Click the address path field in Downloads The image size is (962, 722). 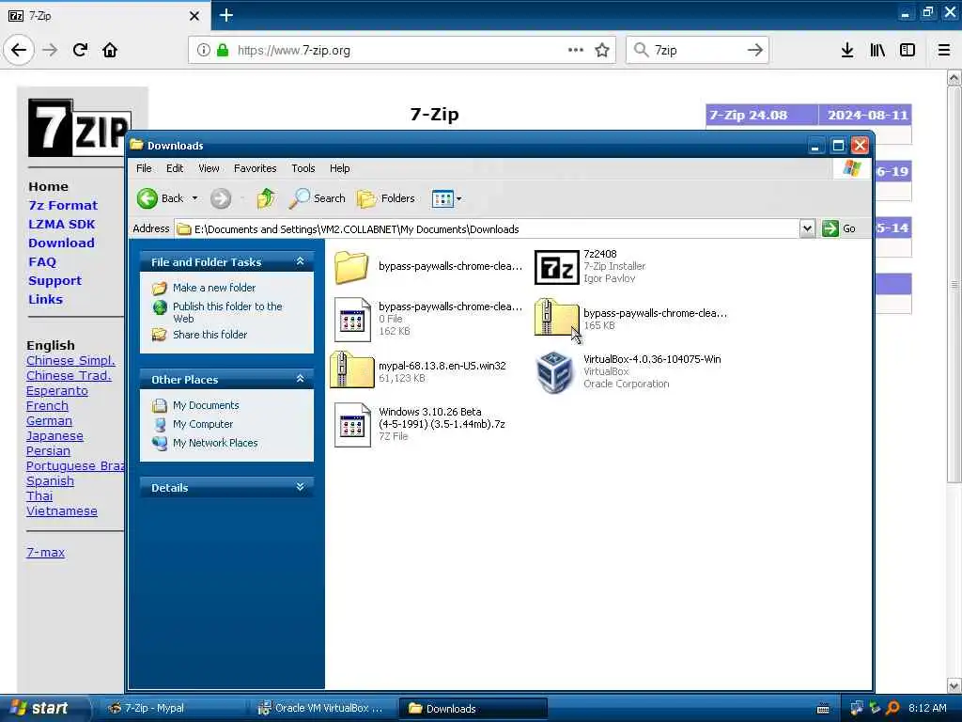pos(488,229)
